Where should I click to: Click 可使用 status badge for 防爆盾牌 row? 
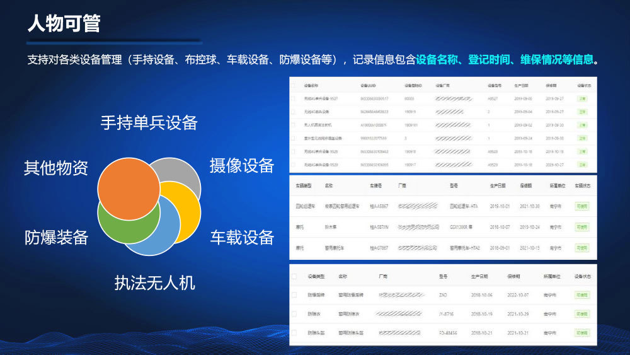tap(581, 294)
